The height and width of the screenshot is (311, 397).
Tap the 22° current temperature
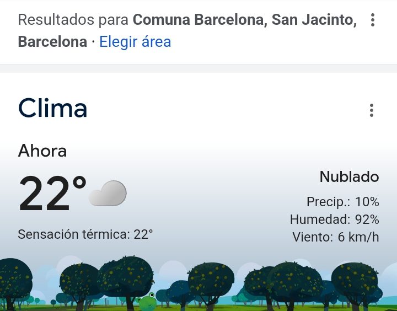click(52, 194)
